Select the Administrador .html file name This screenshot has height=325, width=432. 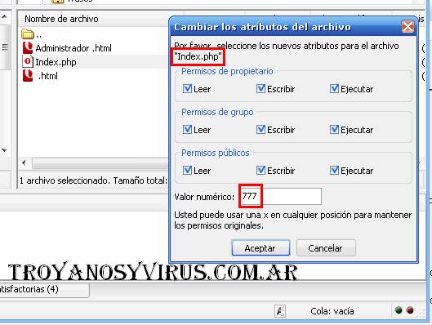73,48
